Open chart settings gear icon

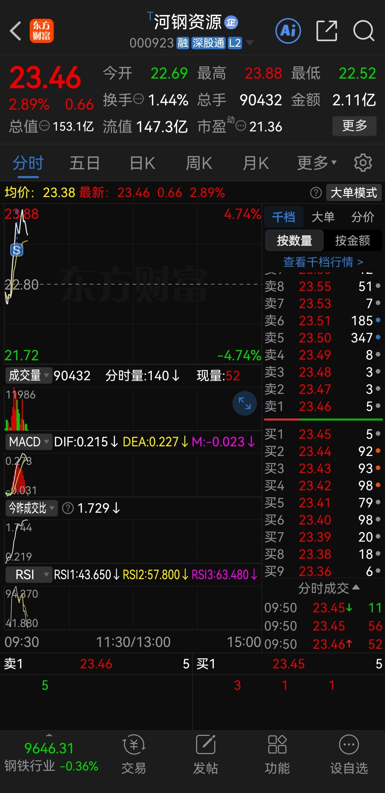(363, 163)
